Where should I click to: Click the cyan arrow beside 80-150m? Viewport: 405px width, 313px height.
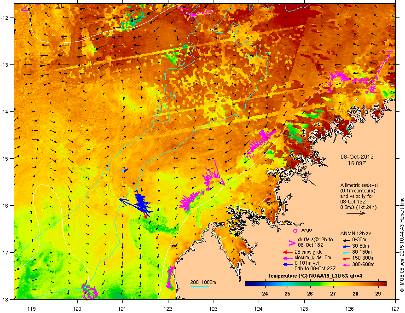347,252
